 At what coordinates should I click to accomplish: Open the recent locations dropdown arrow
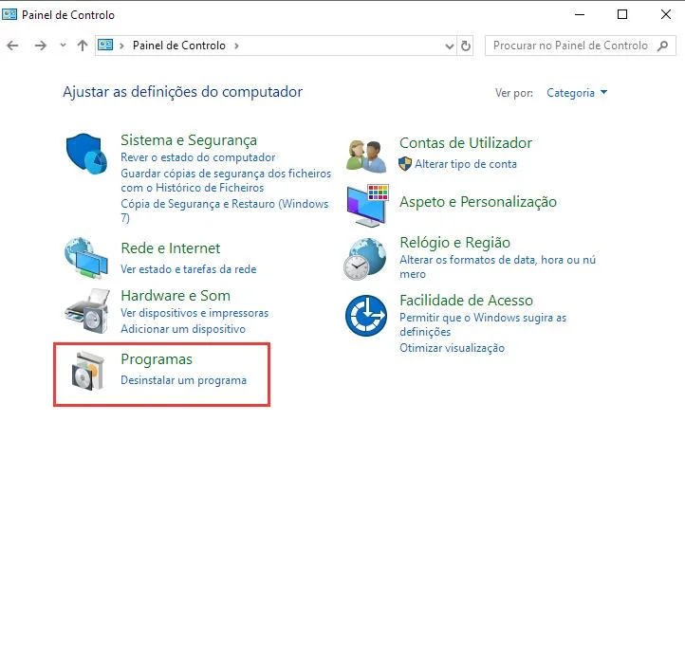coord(63,45)
